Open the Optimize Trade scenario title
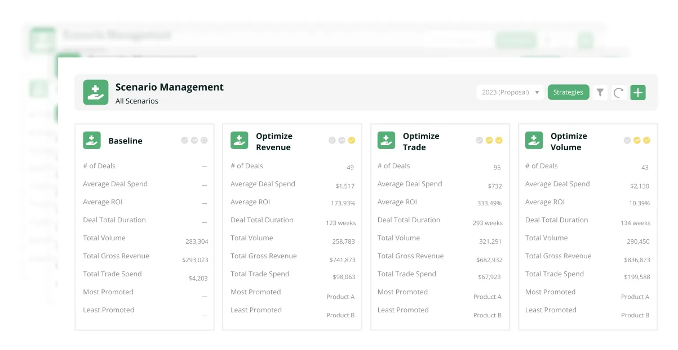The width and height of the screenshot is (678, 350). pyautogui.click(x=421, y=142)
